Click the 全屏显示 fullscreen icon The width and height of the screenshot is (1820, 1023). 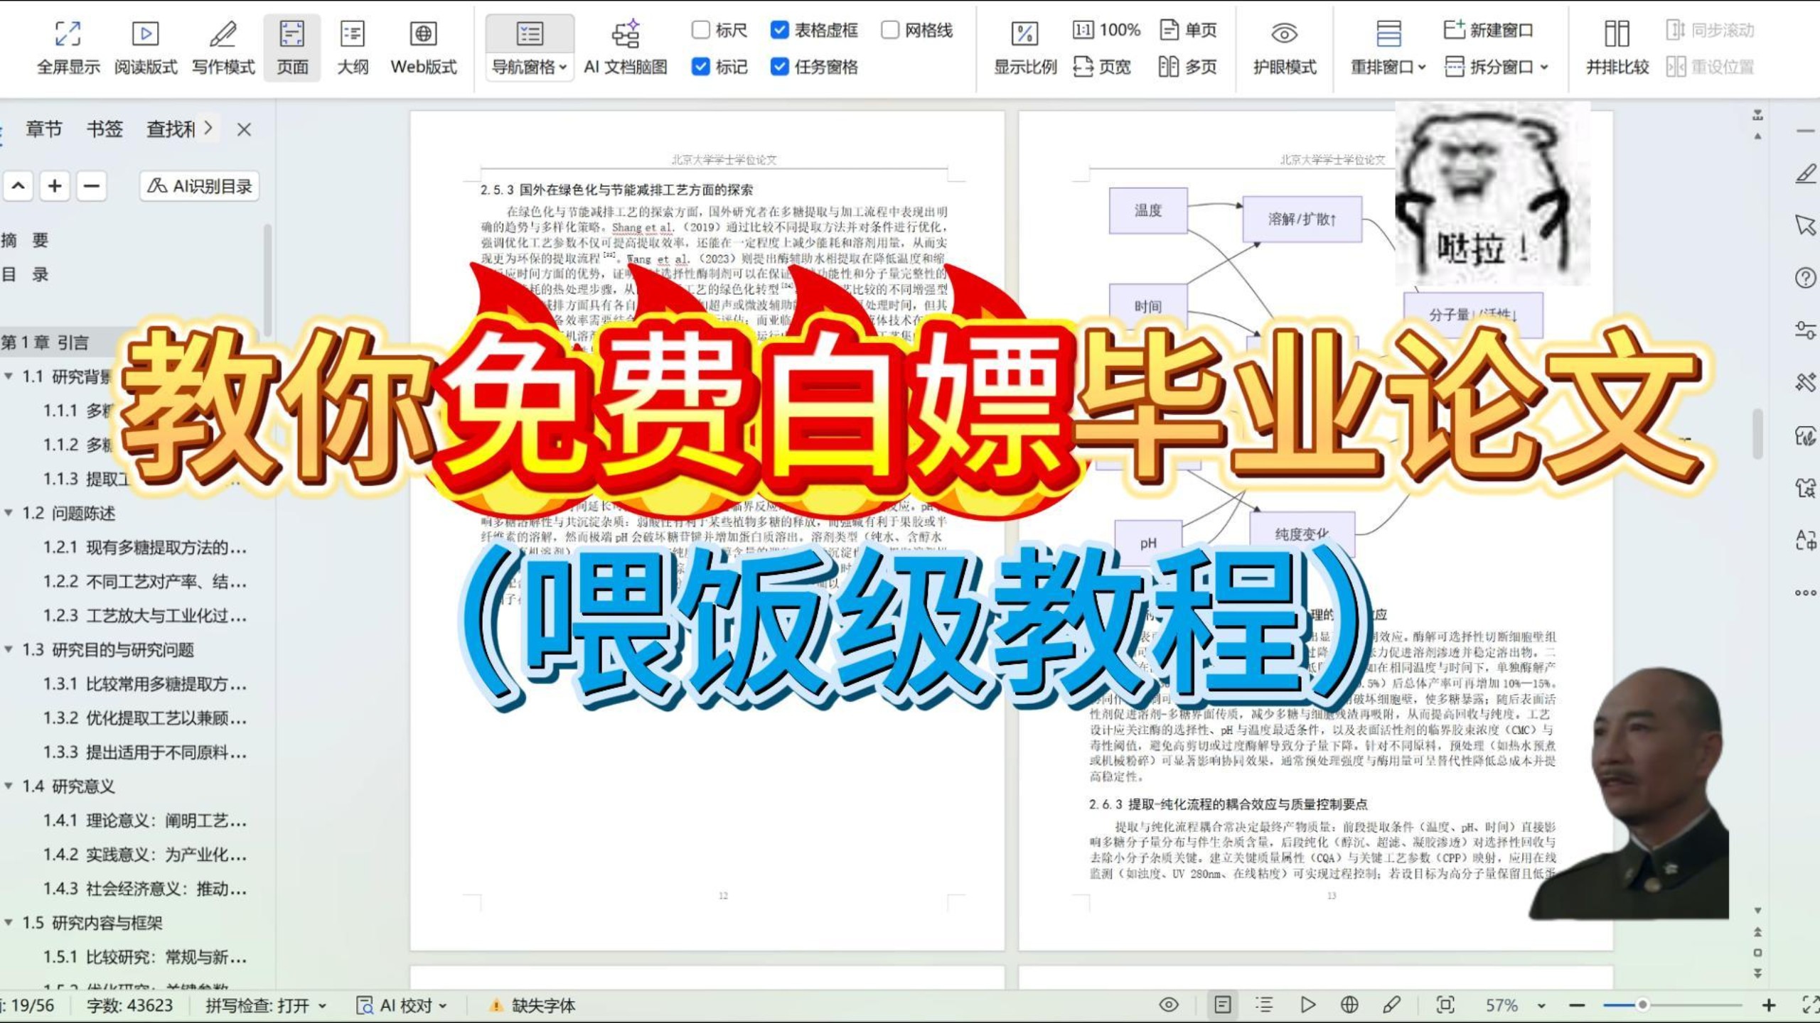(x=68, y=33)
